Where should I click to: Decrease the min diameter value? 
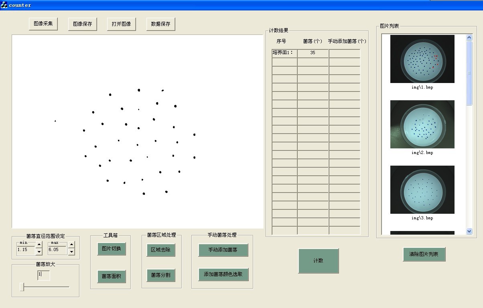(39, 252)
